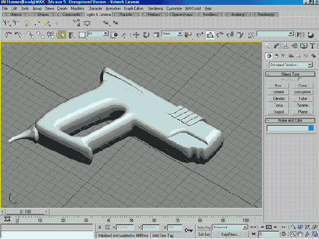Click the blue object color swatch

(x=311, y=128)
